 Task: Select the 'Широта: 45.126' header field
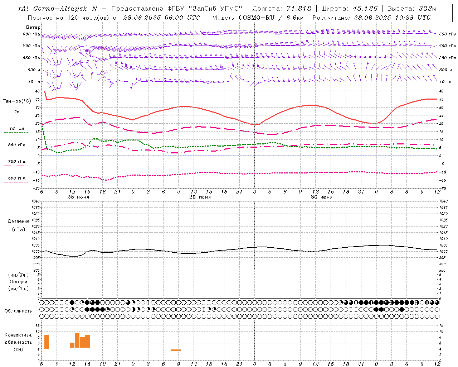coord(349,9)
